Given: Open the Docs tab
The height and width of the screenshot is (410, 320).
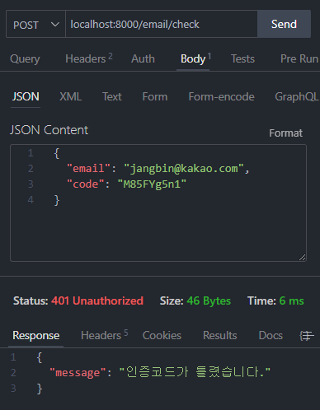Looking at the screenshot, I should pyautogui.click(x=271, y=335).
